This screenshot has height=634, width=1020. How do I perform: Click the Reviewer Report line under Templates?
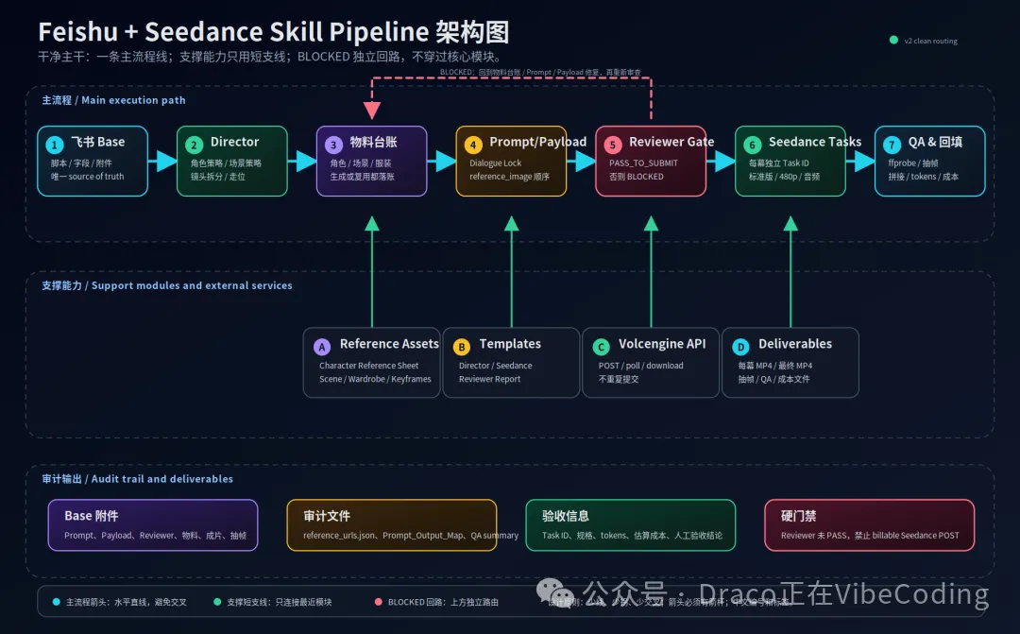pyautogui.click(x=489, y=379)
